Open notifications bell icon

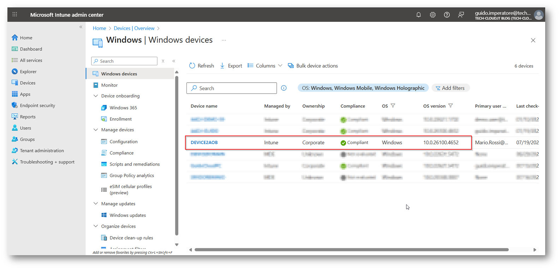click(418, 15)
